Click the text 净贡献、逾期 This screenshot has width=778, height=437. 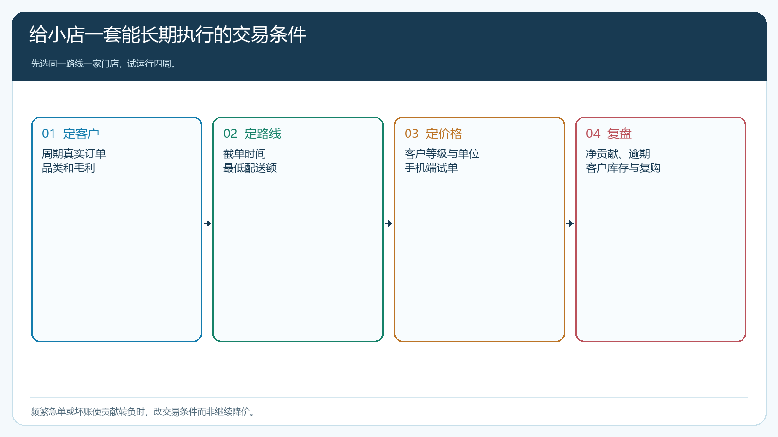click(x=618, y=154)
